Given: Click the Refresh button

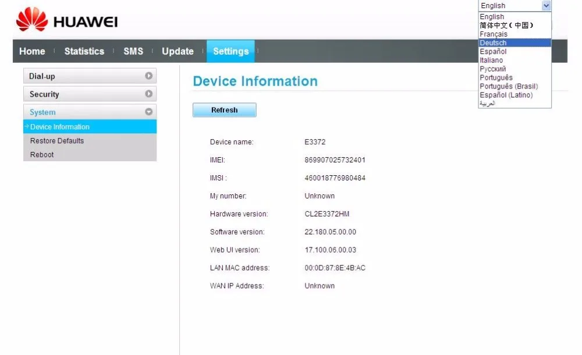Looking at the screenshot, I should click(225, 110).
